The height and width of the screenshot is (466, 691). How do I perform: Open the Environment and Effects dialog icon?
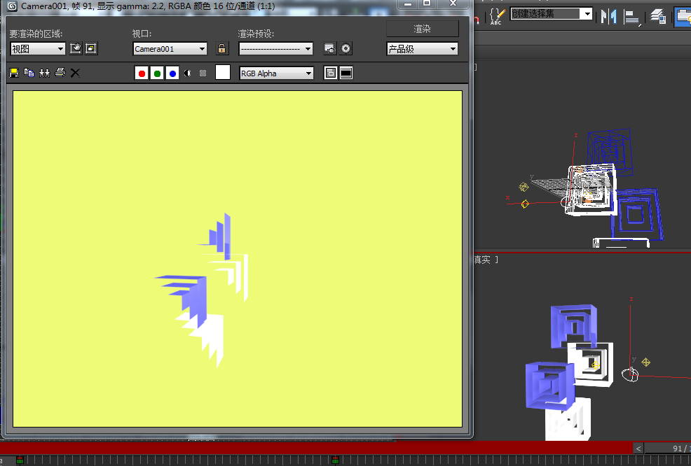(x=346, y=49)
